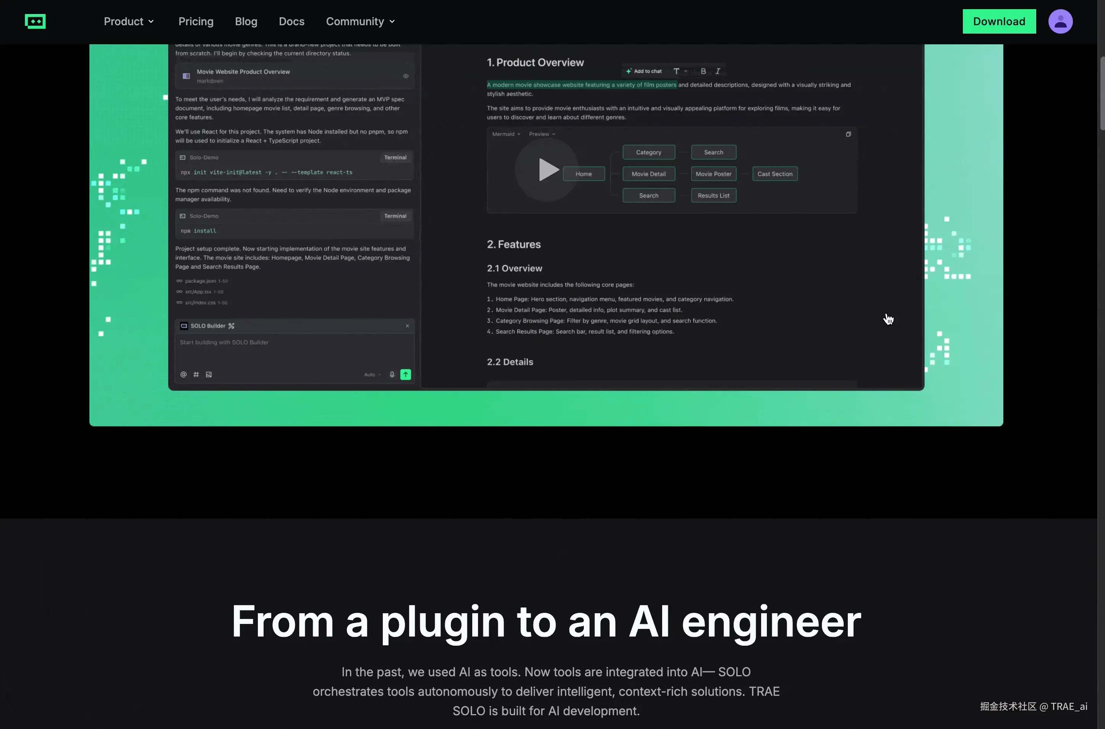
Task: Click the # hashtag icon
Action: click(196, 375)
